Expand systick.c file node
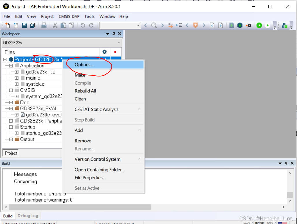Screen dimensions: 297x224 17,84
